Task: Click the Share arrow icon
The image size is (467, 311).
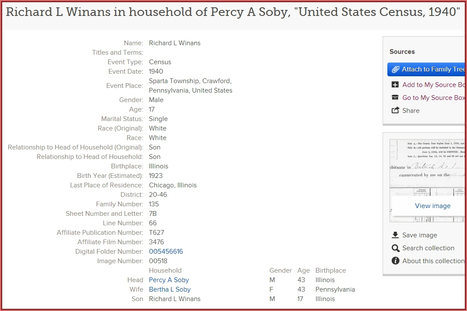Action: coord(395,110)
